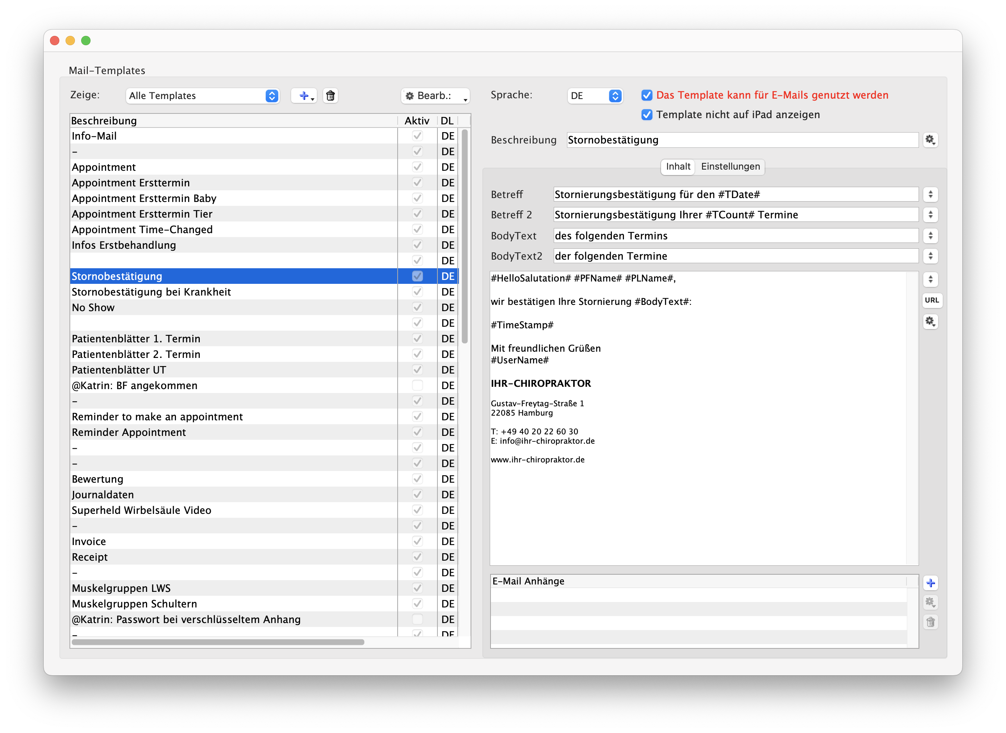Uncheck 'Template nicht auf iPad anzeigen'
The image size is (1006, 733).
pos(647,115)
